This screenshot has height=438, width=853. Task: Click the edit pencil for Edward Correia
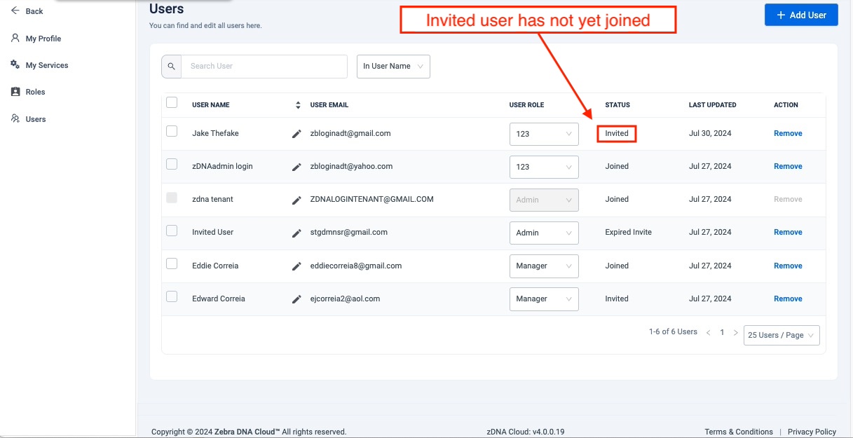coord(296,299)
